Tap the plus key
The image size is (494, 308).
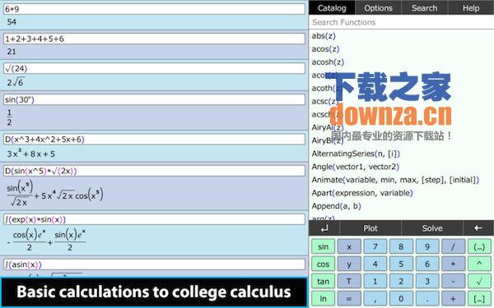pos(453,299)
